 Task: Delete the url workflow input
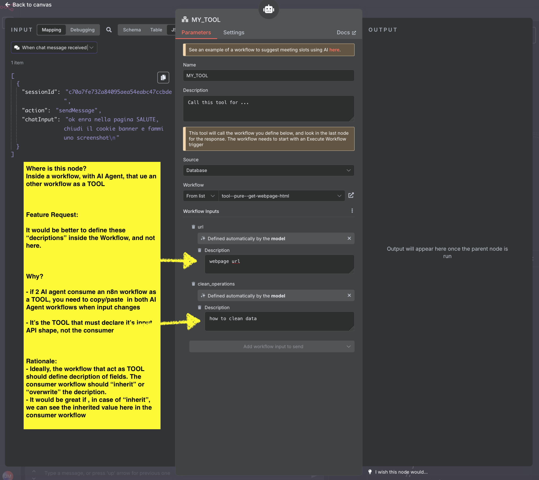[193, 227]
